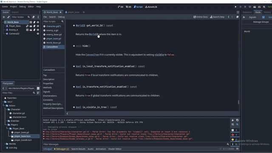Click the Manage Groups button
This screenshot has width=272, height=153.
tap(261, 22)
